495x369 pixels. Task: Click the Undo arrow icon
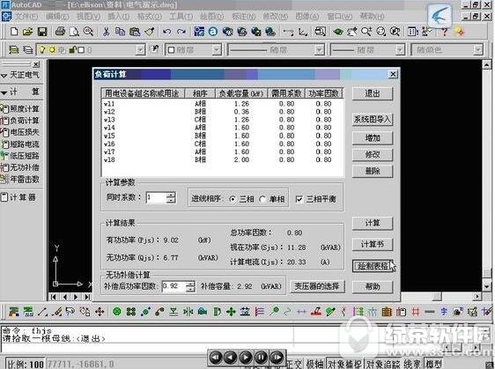166,32
